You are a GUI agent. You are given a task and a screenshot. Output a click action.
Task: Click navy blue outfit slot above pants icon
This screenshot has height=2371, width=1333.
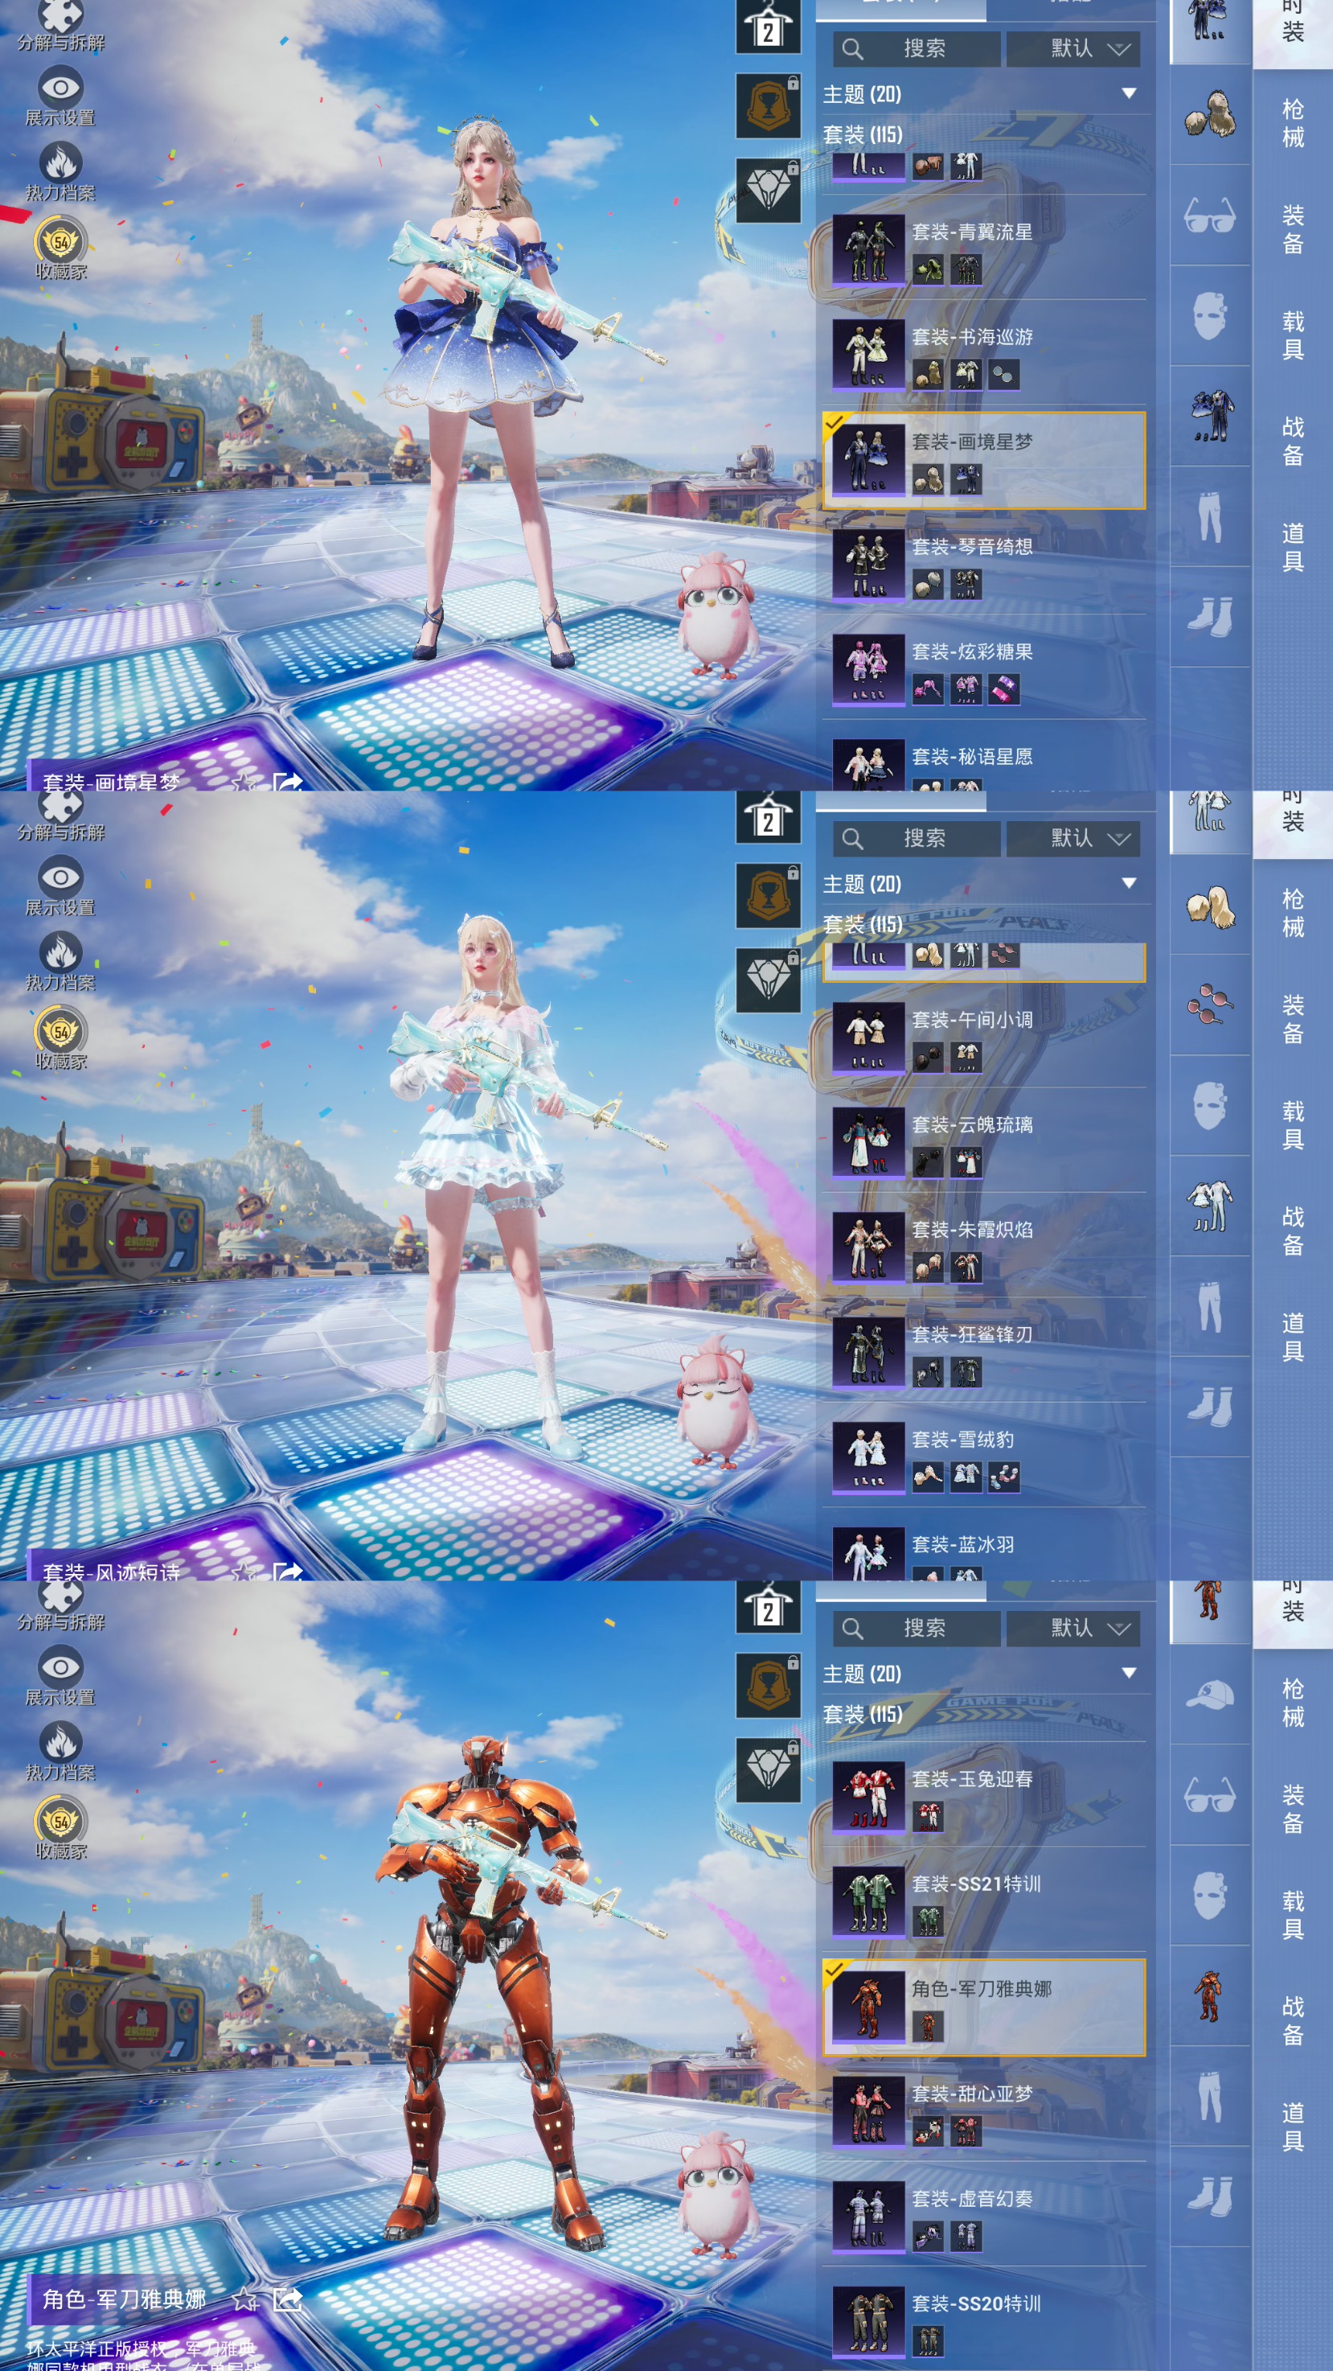pos(1209,415)
